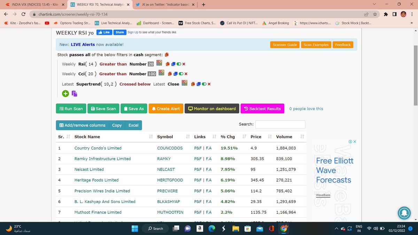This screenshot has height=235, width=418.
Task: Create an alert for this scan
Action: 166,109
